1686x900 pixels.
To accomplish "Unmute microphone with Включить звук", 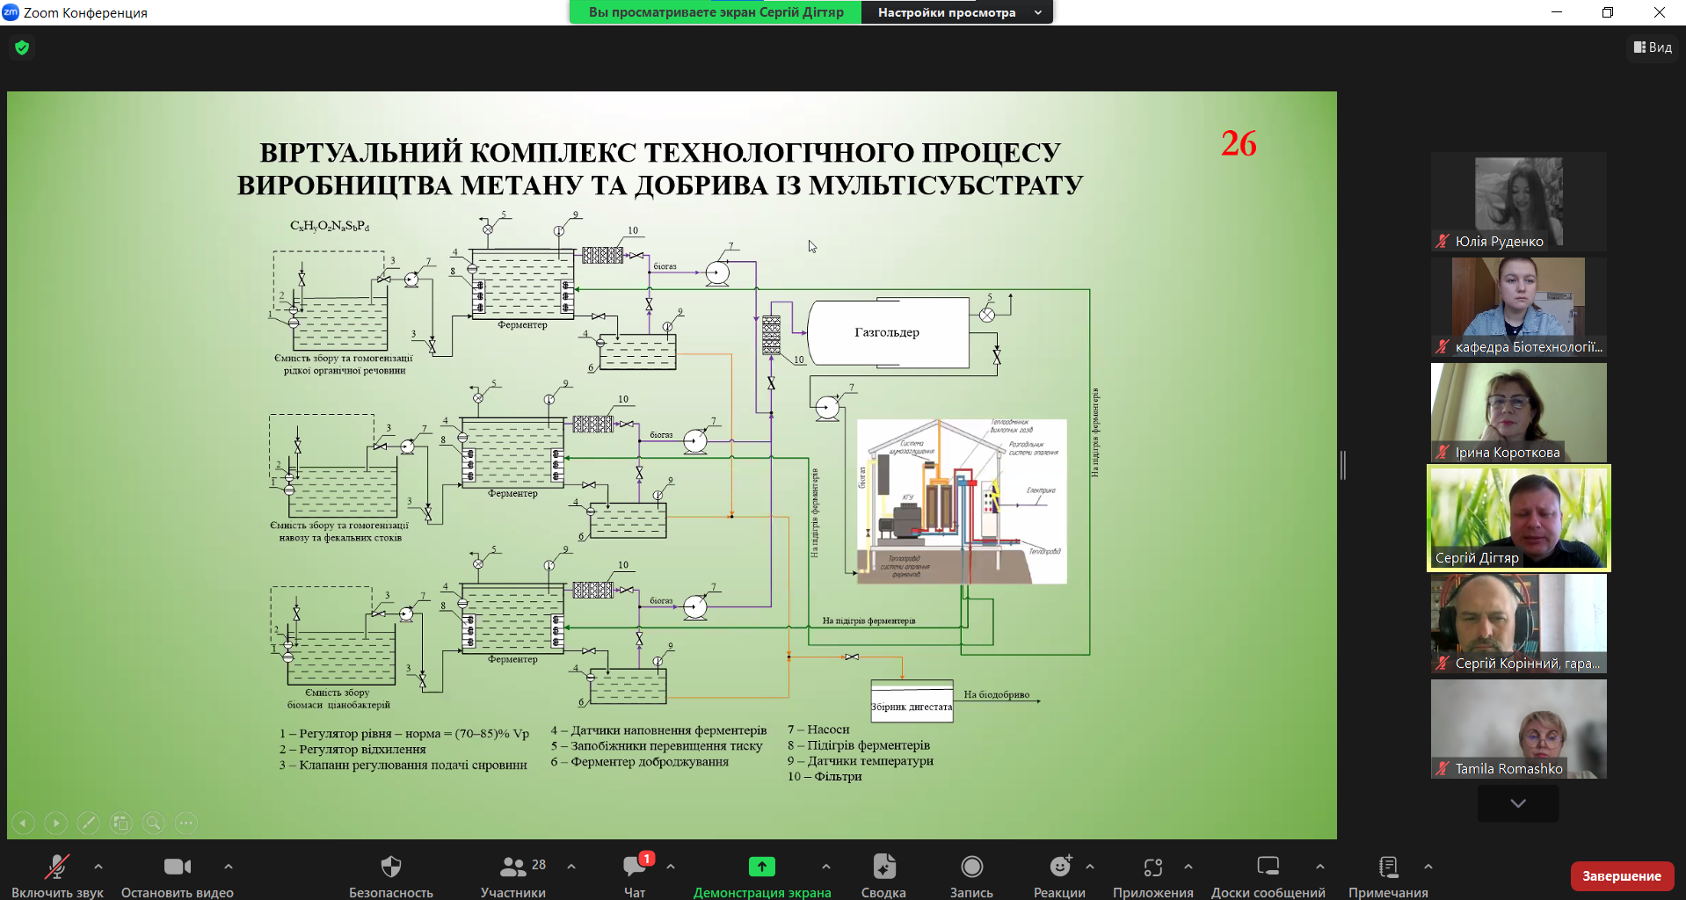I will 57,875.
